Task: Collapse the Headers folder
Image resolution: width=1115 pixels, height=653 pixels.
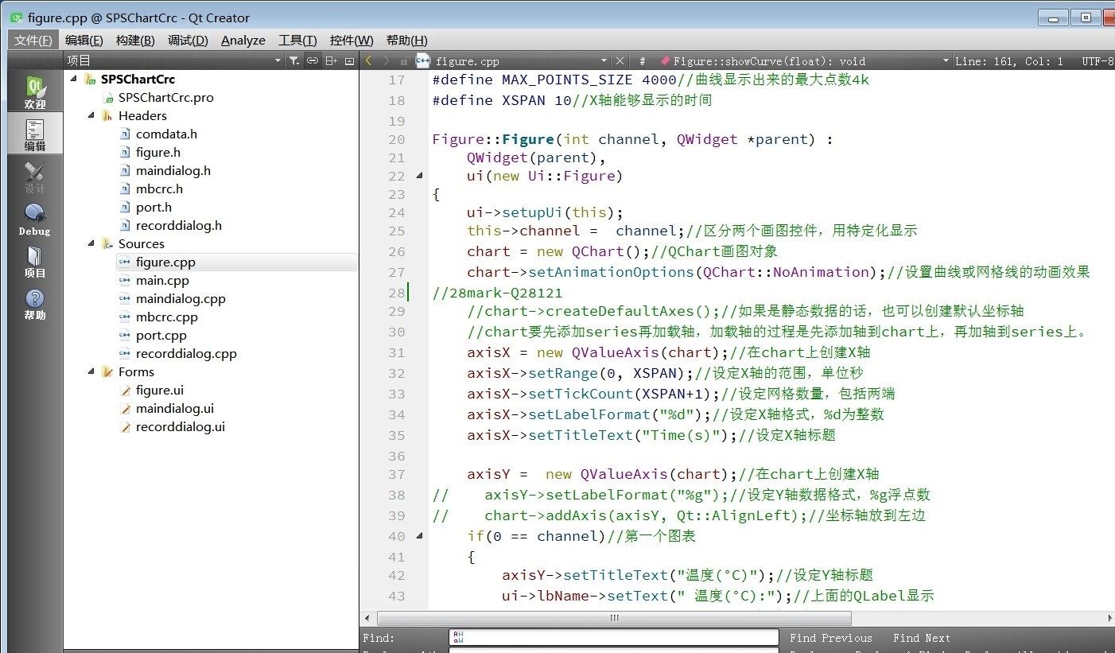Action: 91,115
